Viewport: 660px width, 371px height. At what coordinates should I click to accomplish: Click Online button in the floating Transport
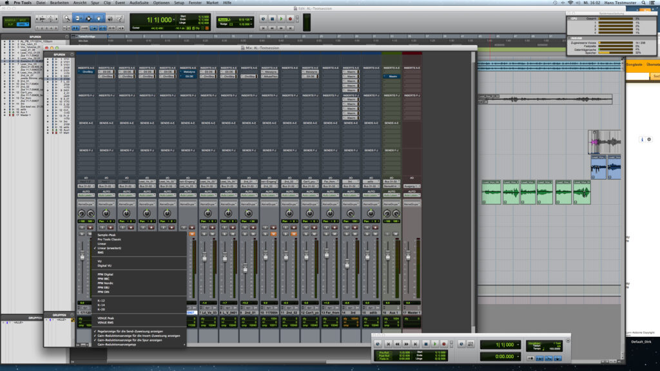click(378, 344)
